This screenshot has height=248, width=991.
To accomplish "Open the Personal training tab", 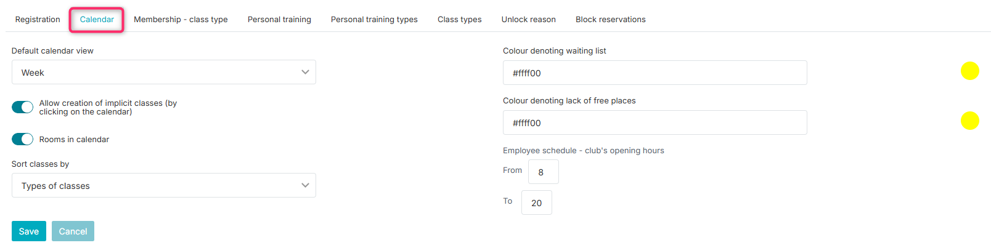I will click(x=279, y=20).
